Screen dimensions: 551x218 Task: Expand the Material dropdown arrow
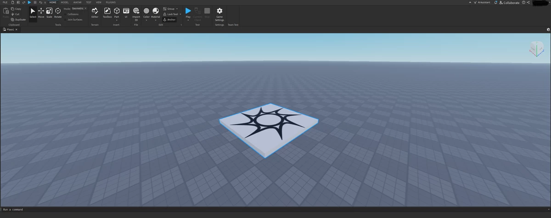coord(156,20)
